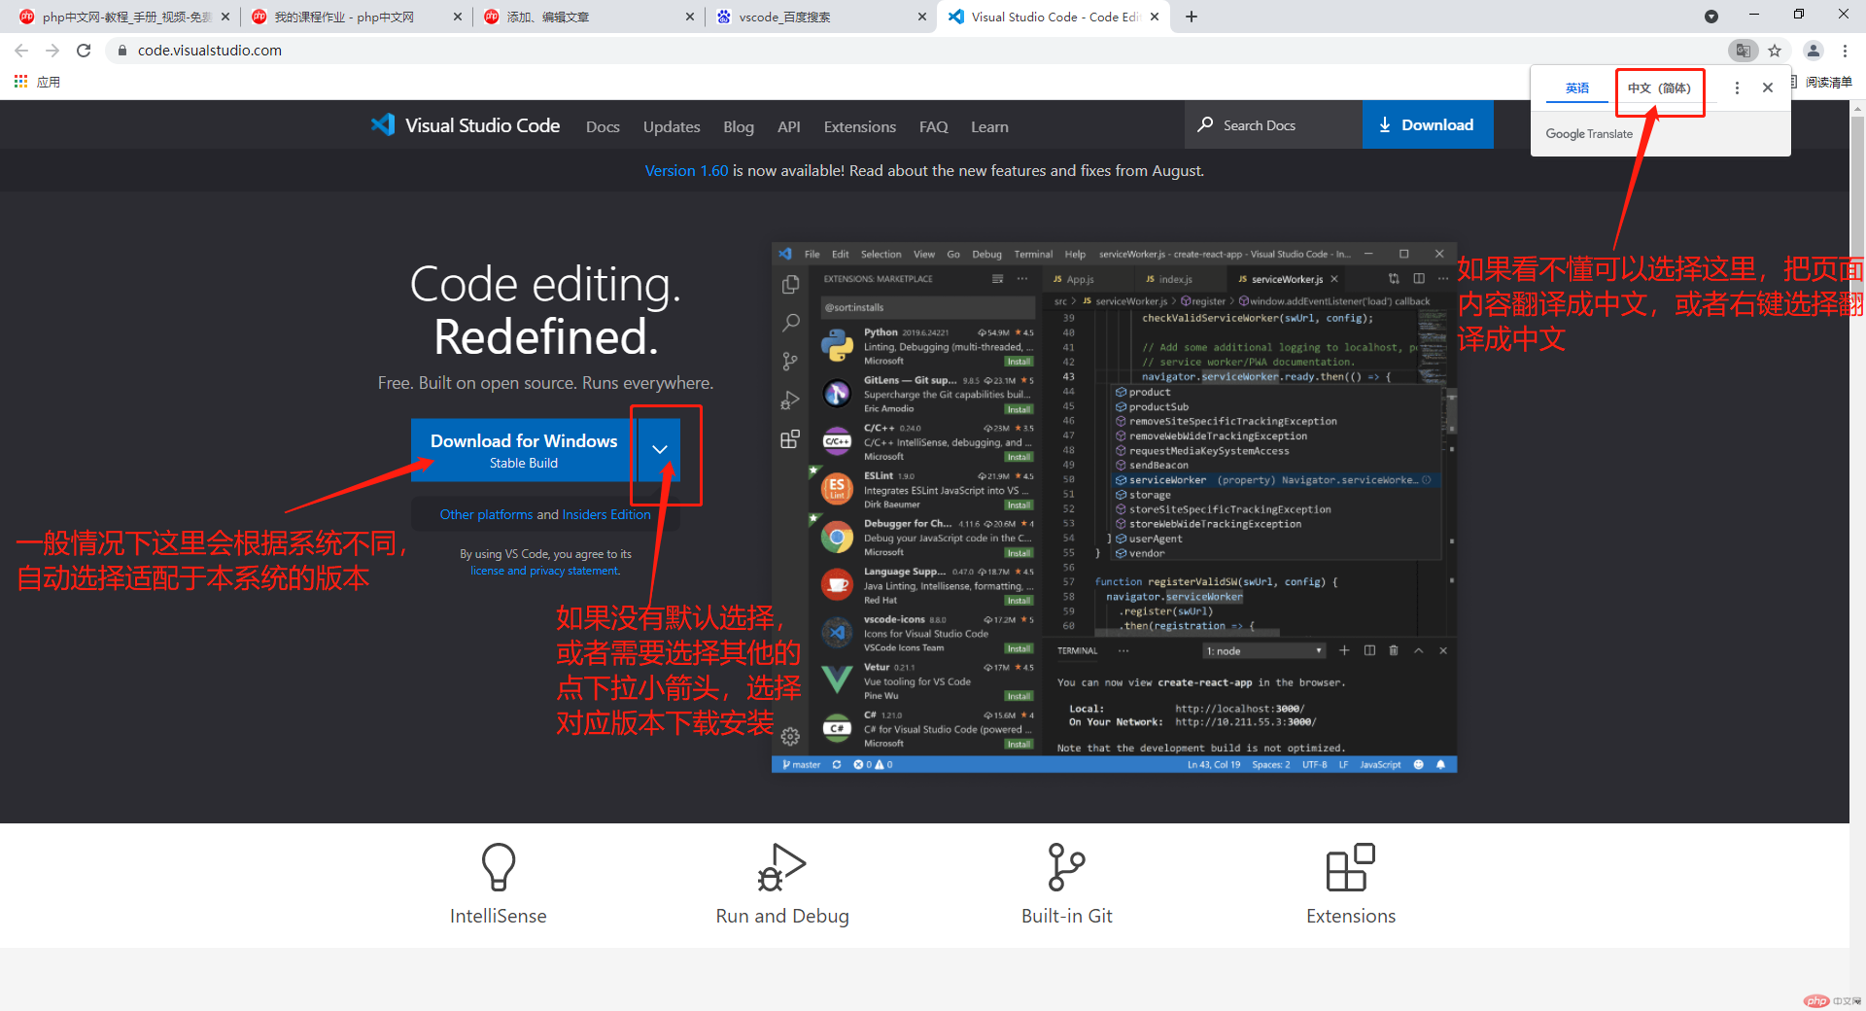Switch to the php中文网 教程 browser tab
1866x1011 pixels.
[x=124, y=17]
